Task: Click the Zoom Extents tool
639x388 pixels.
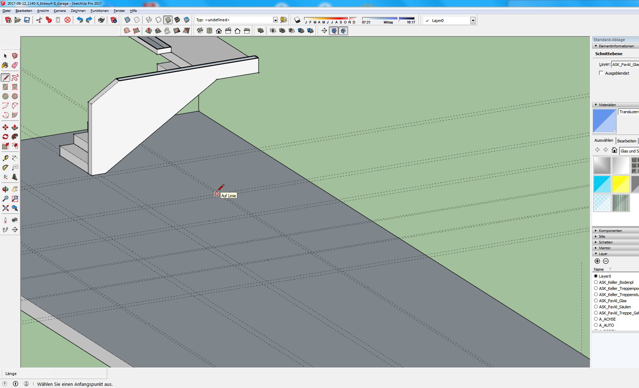Action: coord(5,208)
